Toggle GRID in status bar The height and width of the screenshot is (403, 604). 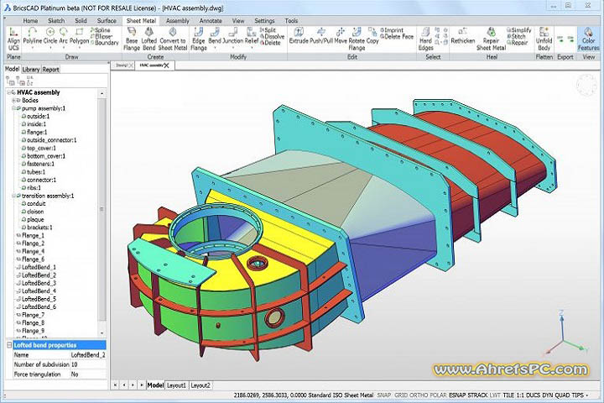401,395
